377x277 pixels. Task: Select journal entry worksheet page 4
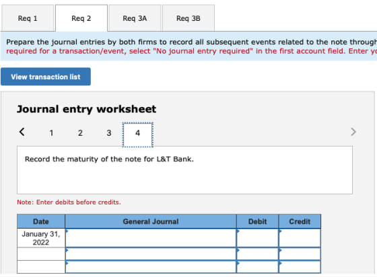(138, 134)
